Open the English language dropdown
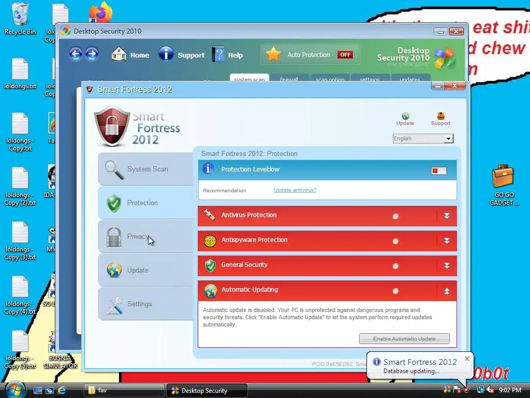Viewport: 530px width, 398px height. [x=423, y=138]
